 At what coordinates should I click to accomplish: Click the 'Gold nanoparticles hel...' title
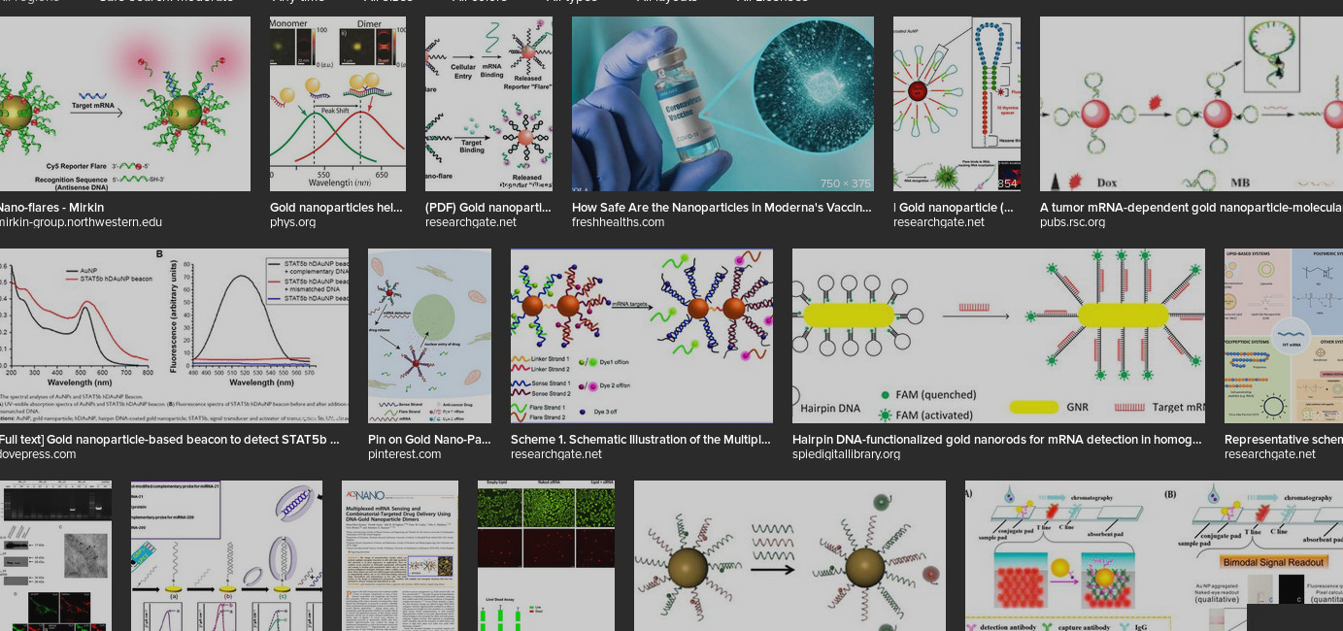(x=336, y=208)
